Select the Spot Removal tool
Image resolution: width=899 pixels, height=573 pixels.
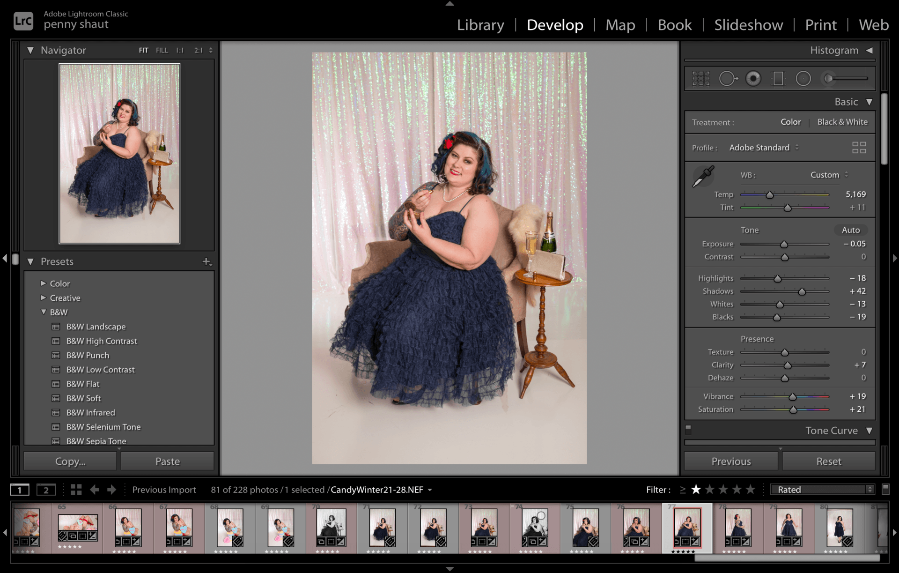[728, 79]
